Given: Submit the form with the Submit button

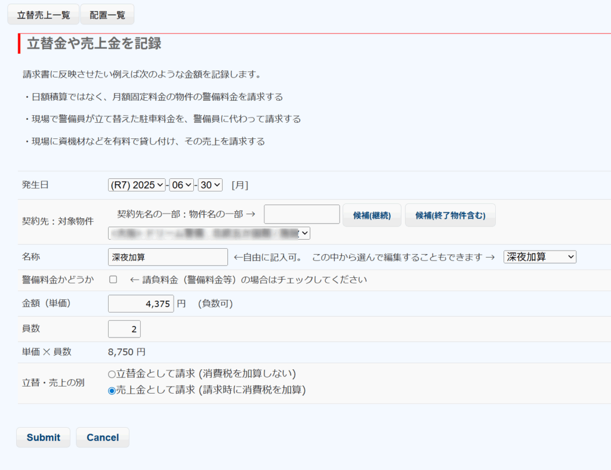Looking at the screenshot, I should pyautogui.click(x=43, y=437).
